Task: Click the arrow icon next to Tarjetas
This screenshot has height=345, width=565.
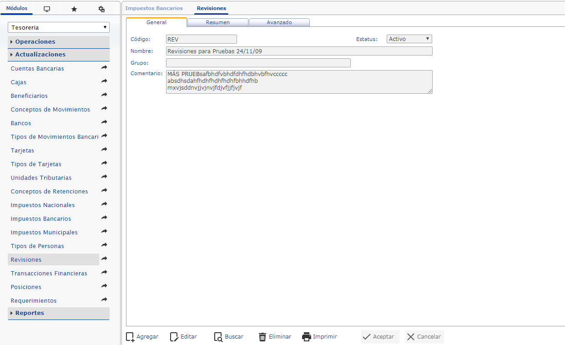Action: point(104,150)
